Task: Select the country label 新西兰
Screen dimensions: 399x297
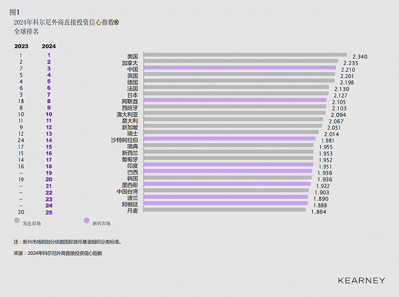Action: (x=130, y=153)
